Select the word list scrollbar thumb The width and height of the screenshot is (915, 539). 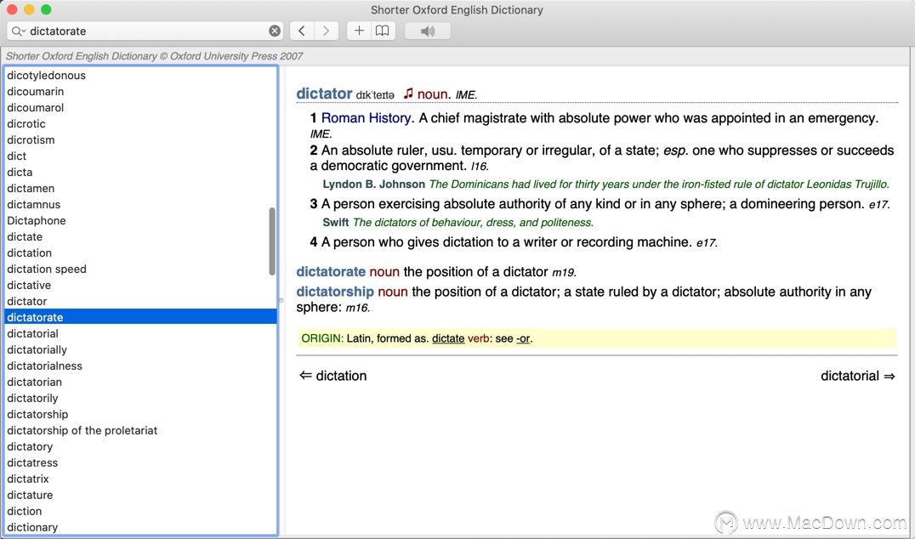click(272, 241)
